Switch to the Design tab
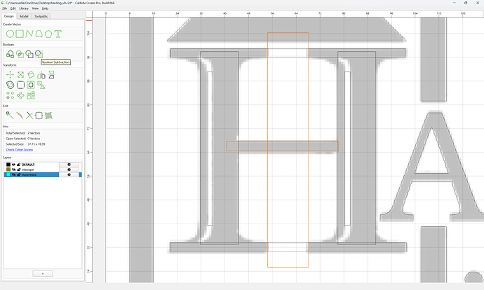The width and height of the screenshot is (484, 290). [8, 16]
